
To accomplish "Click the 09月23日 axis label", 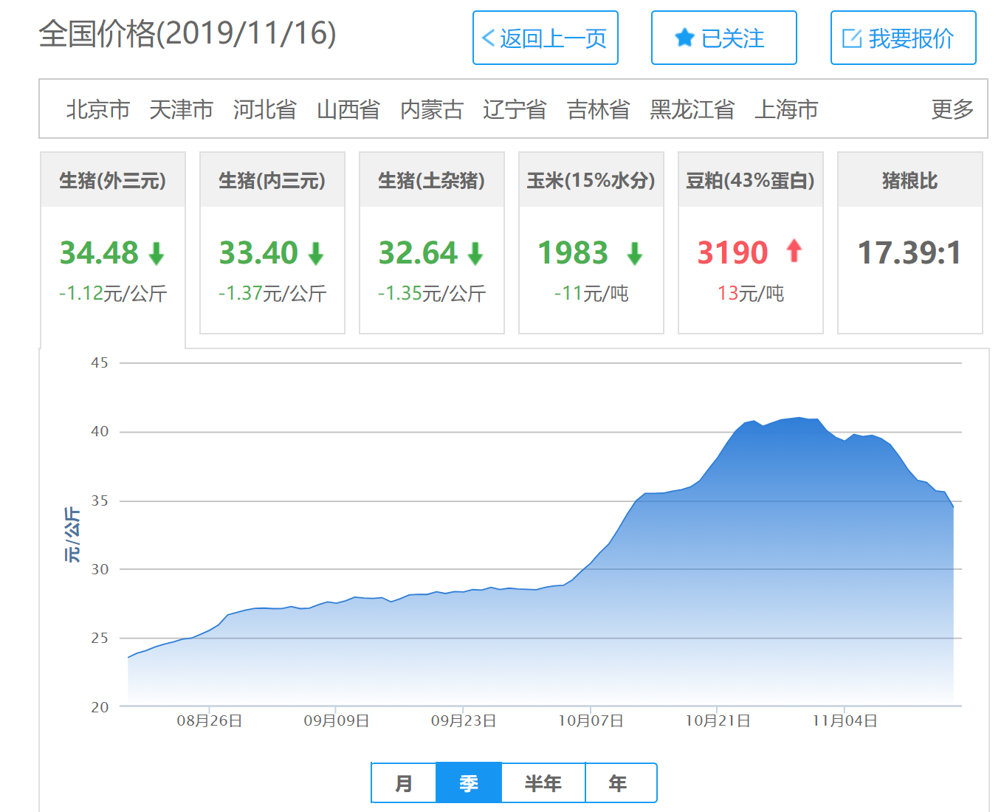I will click(x=464, y=720).
